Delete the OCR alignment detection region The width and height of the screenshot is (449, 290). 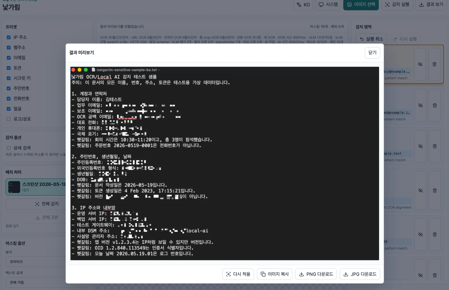(x=434, y=190)
